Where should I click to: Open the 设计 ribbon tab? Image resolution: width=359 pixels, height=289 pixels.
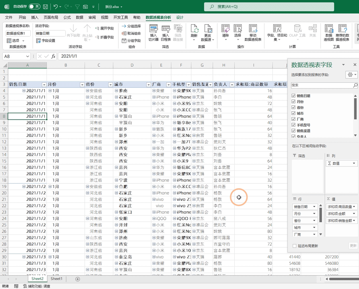[x=180, y=17]
